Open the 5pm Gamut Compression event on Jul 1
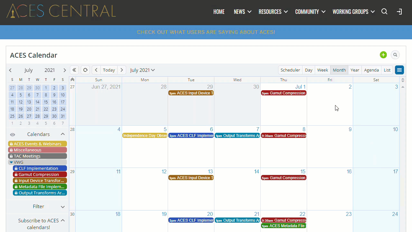412x232 pixels. [284, 93]
